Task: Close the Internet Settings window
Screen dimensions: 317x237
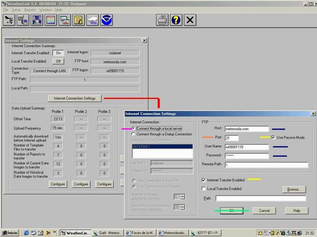Action: (x=144, y=40)
